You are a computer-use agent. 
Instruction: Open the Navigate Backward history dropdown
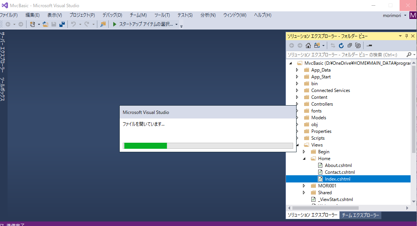(14, 25)
